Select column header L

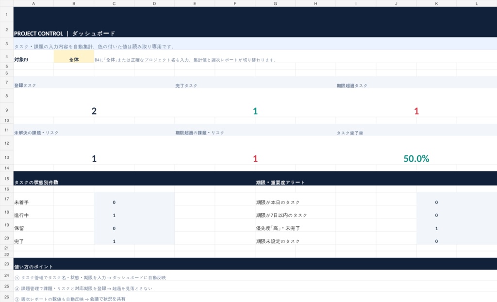477,3
